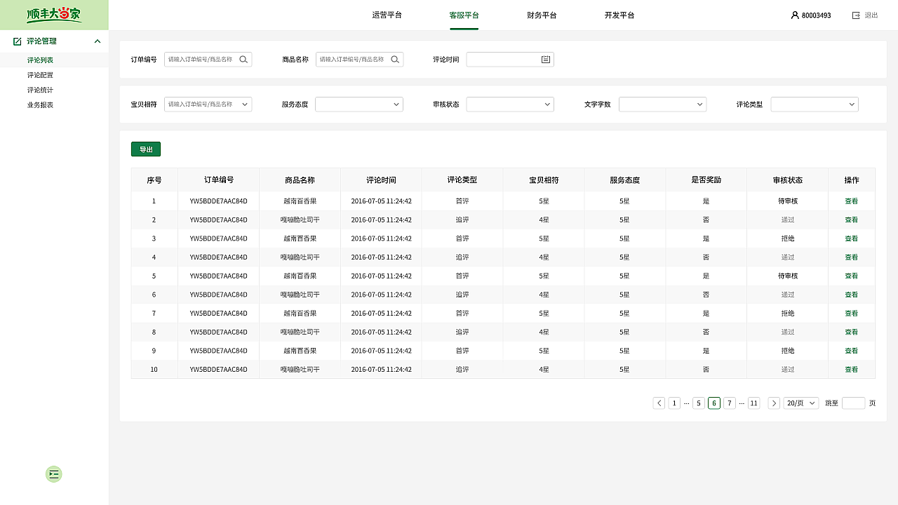This screenshot has height=505, width=898.
Task: Click the 商品名称 column header
Action: point(300,180)
